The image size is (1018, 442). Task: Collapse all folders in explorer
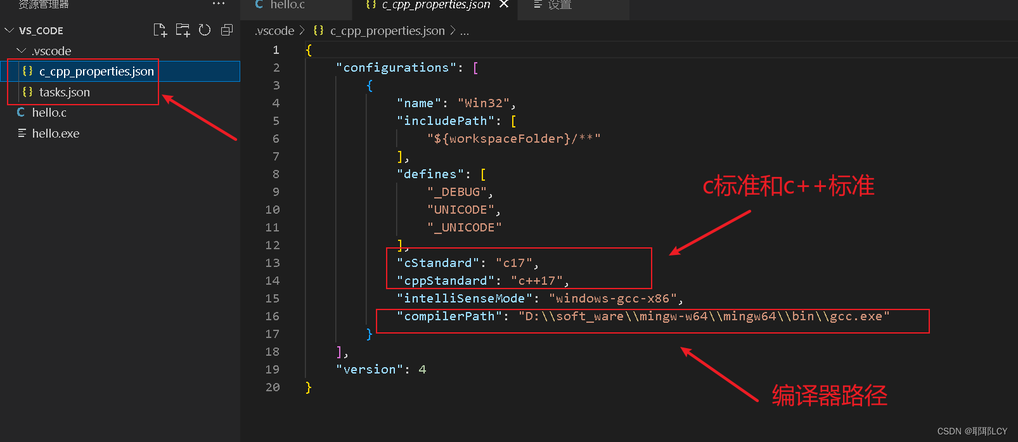coord(227,30)
